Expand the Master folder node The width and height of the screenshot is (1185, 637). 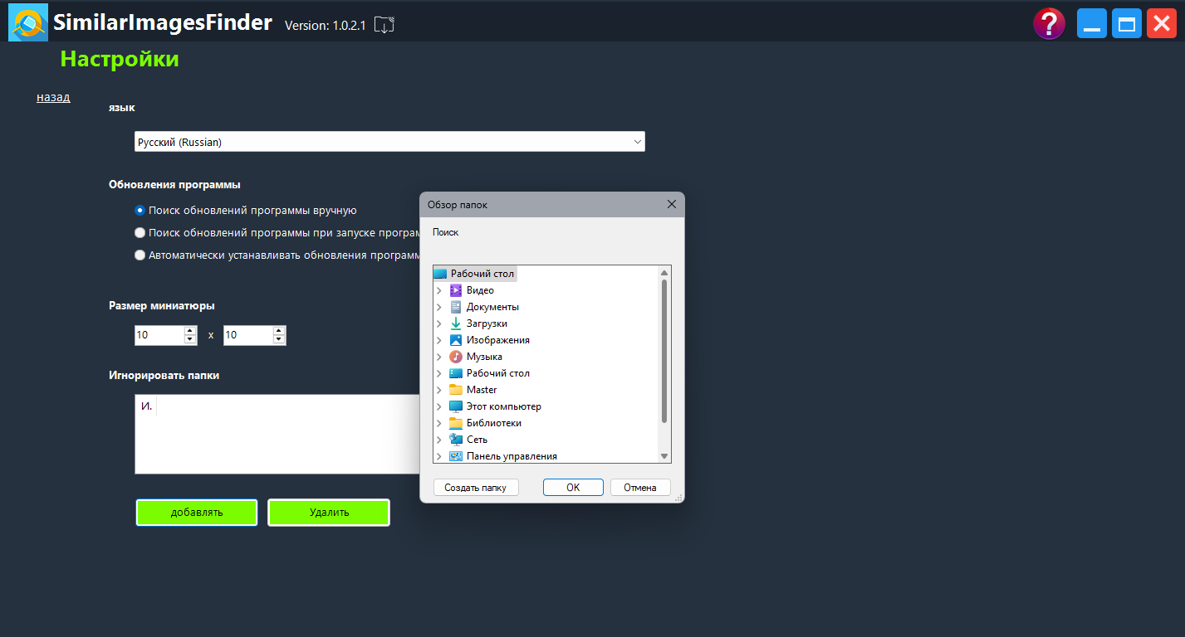coord(438,390)
